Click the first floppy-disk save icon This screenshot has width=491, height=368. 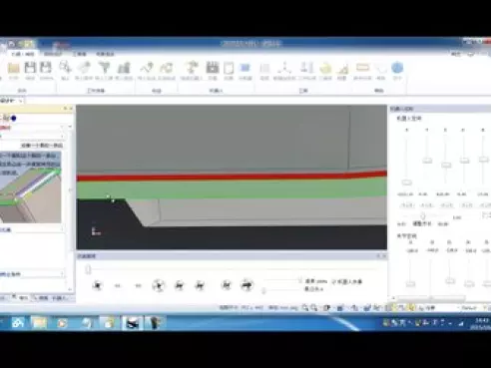30,68
